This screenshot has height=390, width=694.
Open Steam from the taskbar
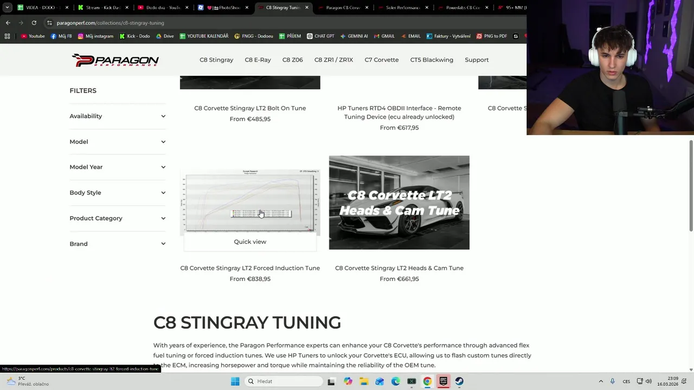click(459, 381)
